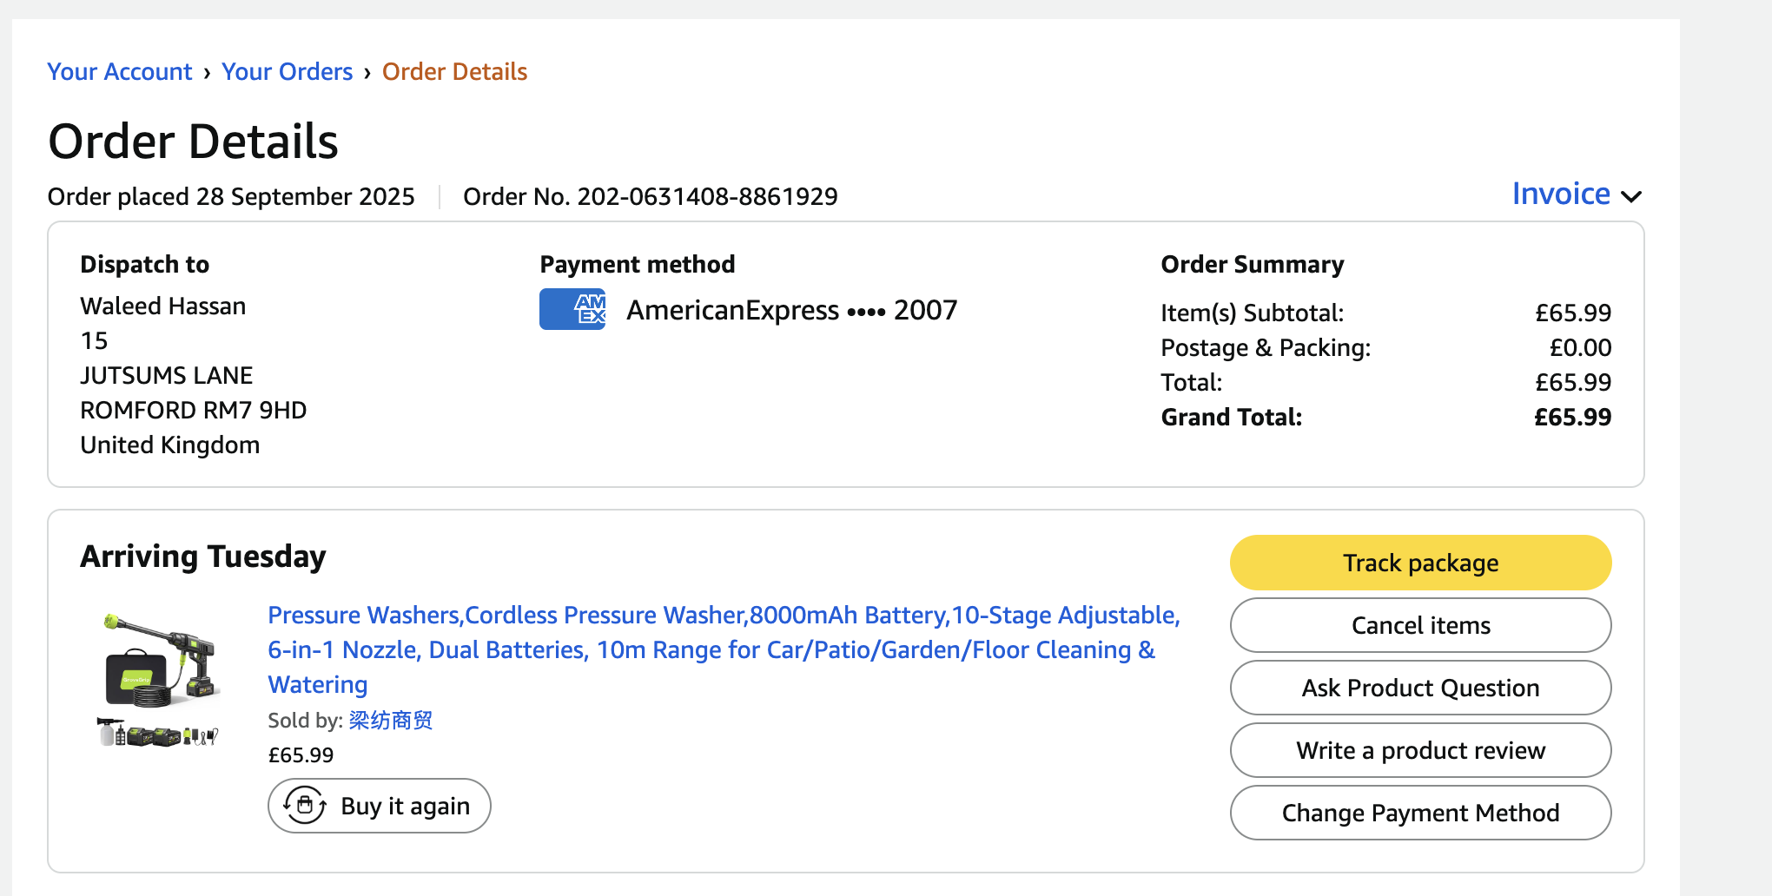Select Write a product review
1772x896 pixels.
point(1420,750)
